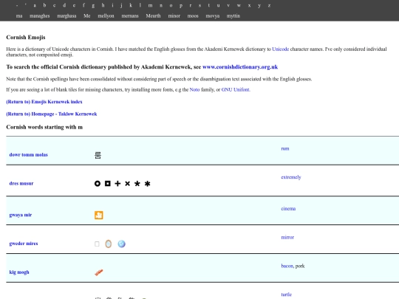Click the heavy asterisk symbol in dres musur row

(x=147, y=184)
